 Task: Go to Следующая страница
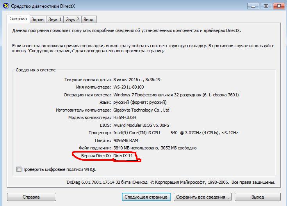click(x=146, y=197)
